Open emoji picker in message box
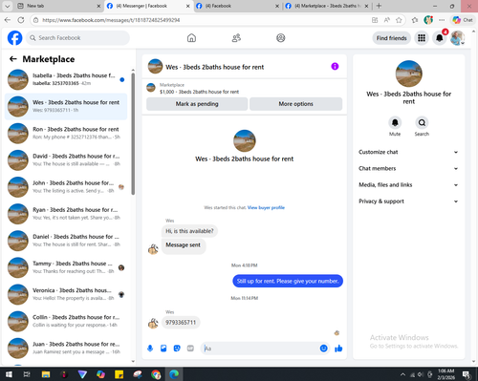 pyautogui.click(x=323, y=349)
